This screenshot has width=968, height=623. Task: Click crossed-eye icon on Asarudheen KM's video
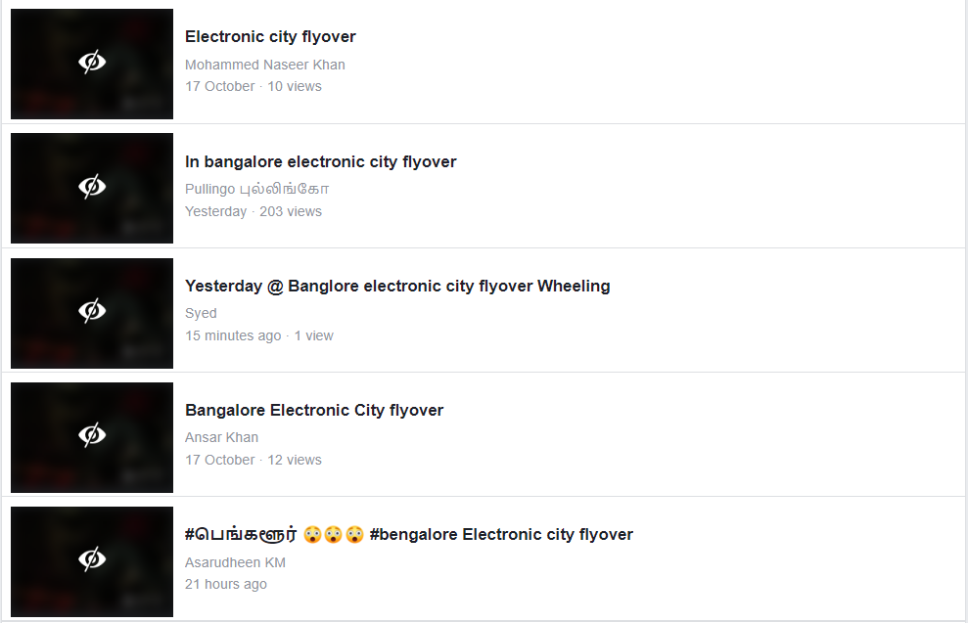[x=92, y=559]
